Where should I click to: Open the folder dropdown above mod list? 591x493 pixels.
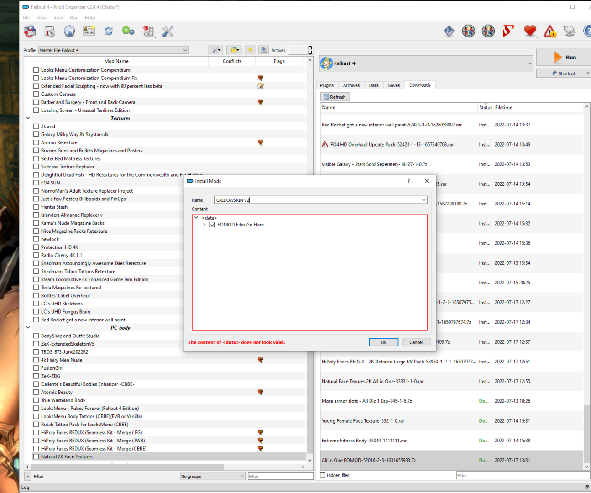click(233, 50)
